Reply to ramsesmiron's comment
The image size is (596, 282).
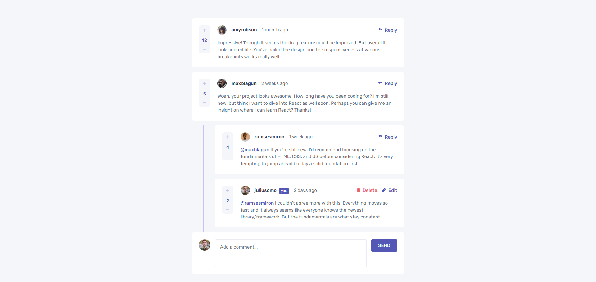pos(388,137)
